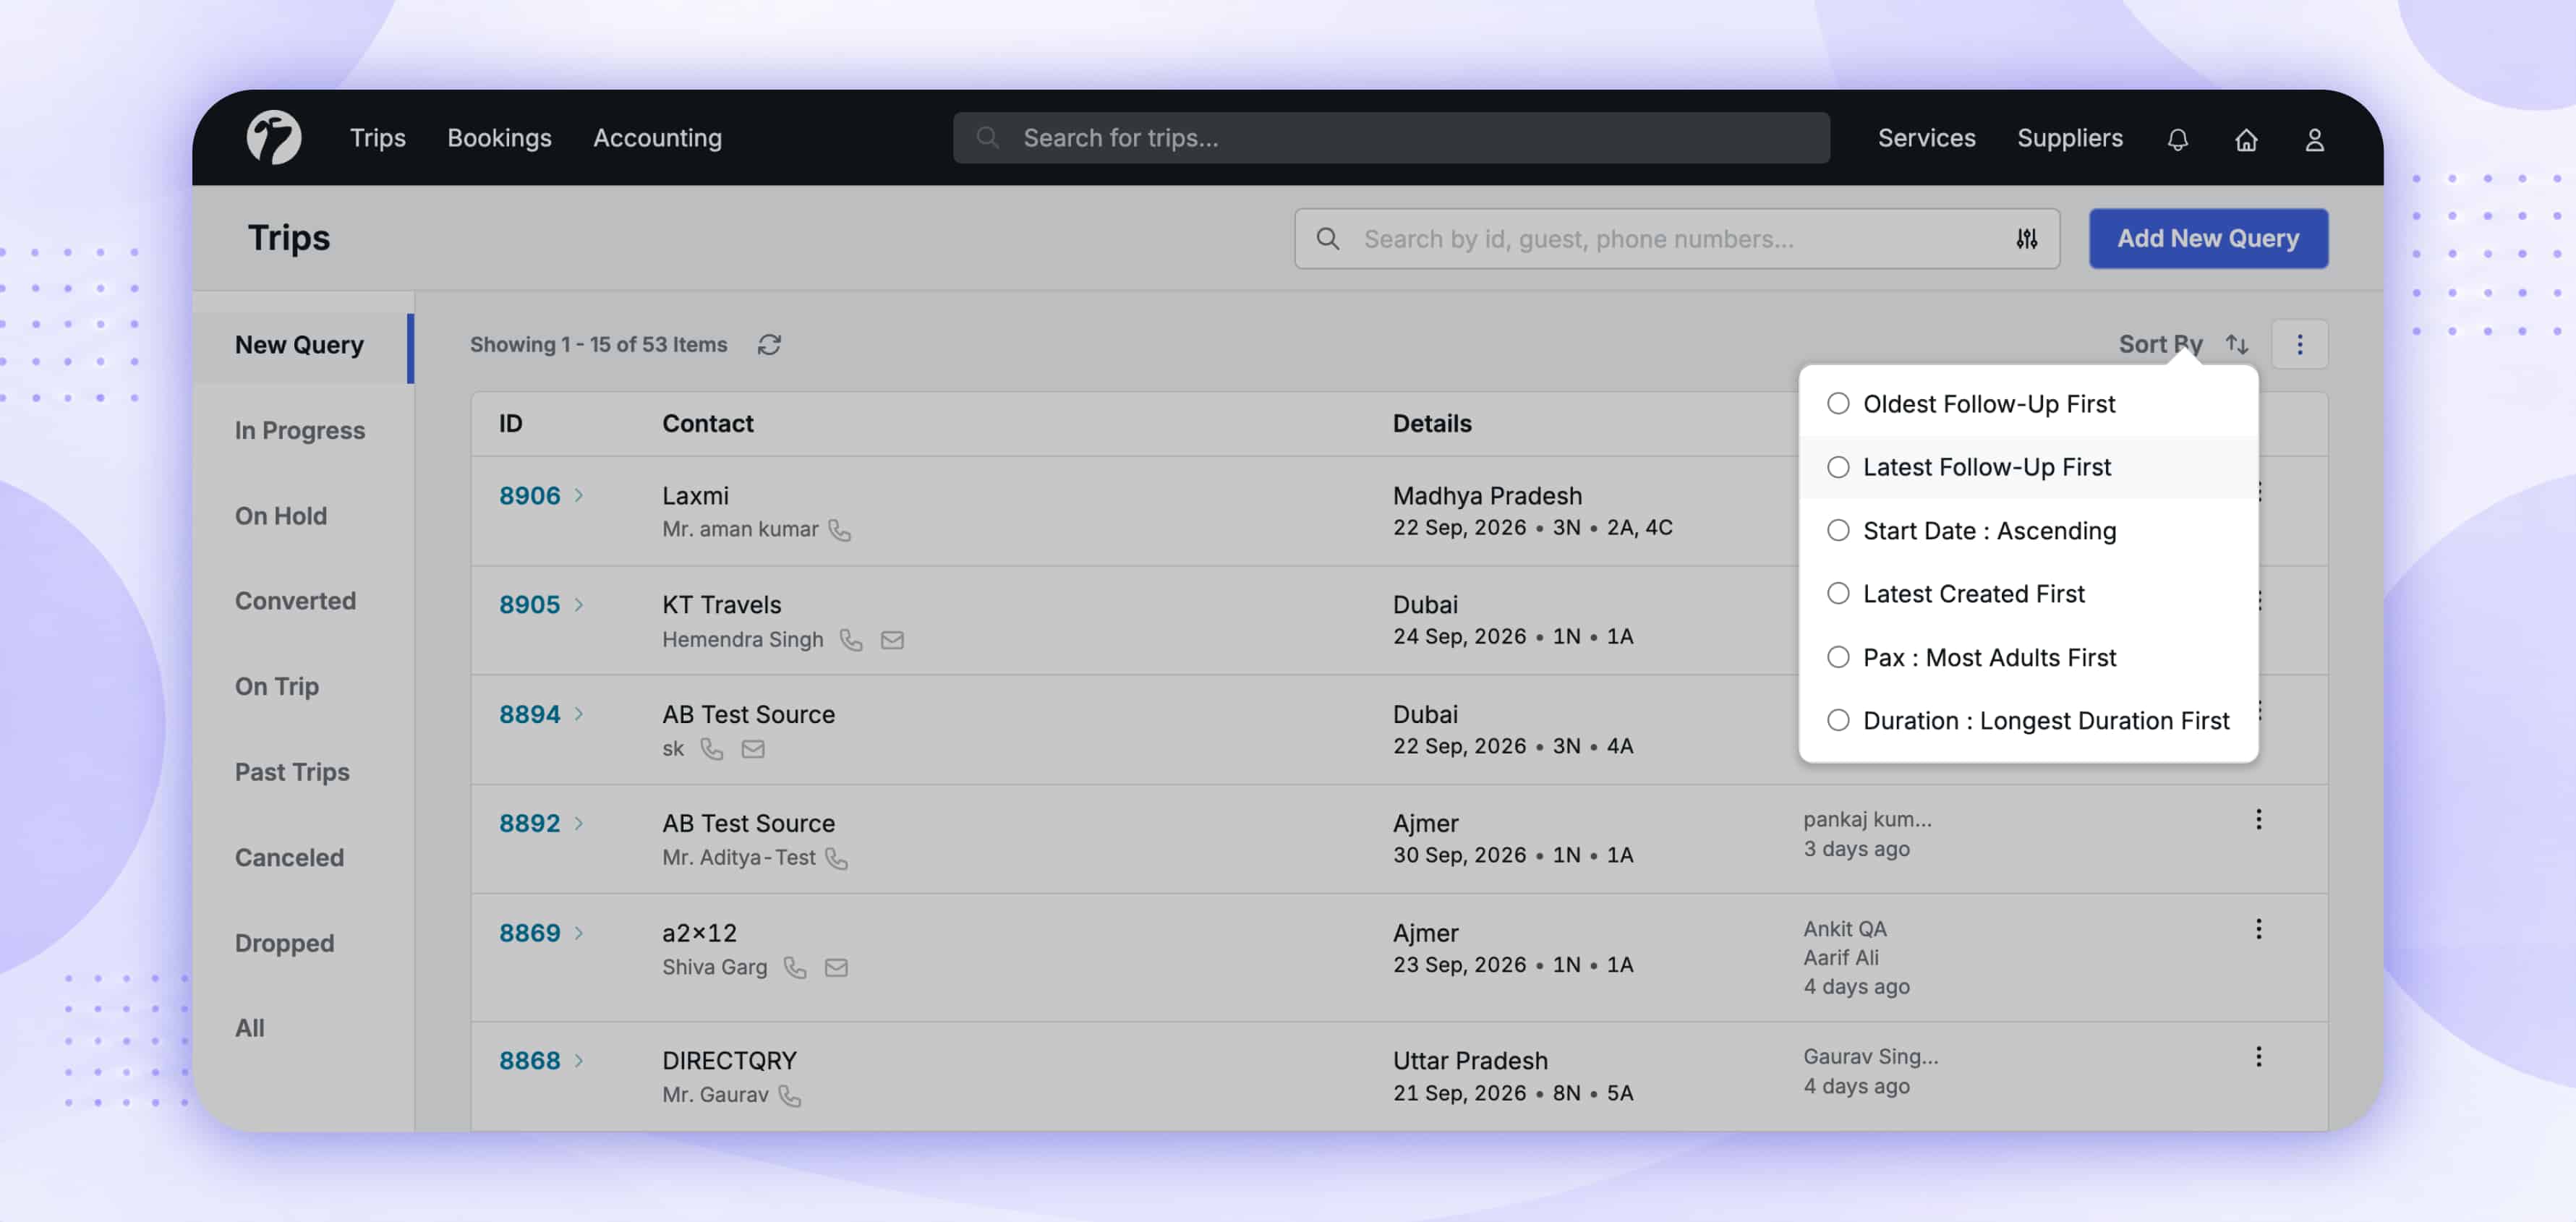Focus search by id, guest, phone field
The width and height of the screenshot is (2576, 1222).
point(1677,239)
